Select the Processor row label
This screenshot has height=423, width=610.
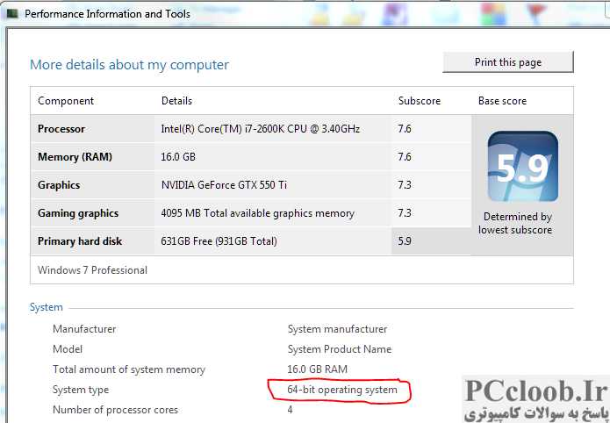click(x=61, y=129)
